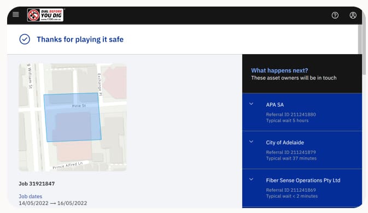The height and width of the screenshot is (213, 368).
Task: Select Fiber Sense Operations Pty Ltd entry
Action: point(302,188)
